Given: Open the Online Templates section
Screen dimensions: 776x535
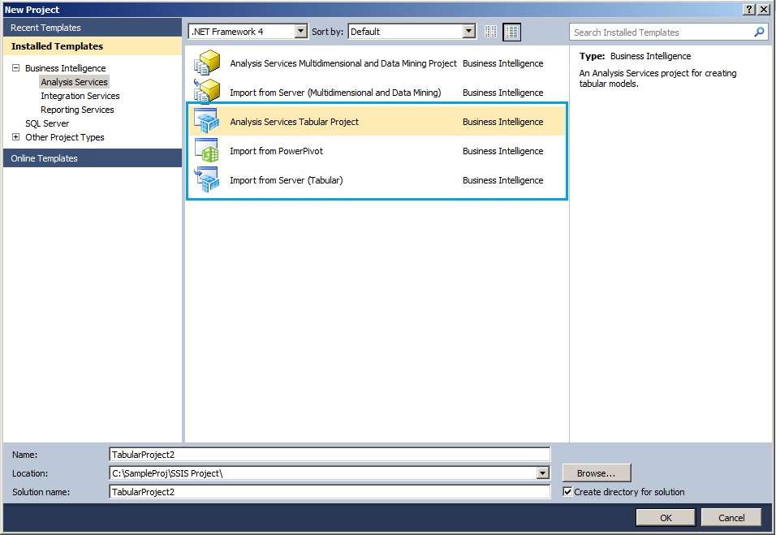Looking at the screenshot, I should click(93, 158).
